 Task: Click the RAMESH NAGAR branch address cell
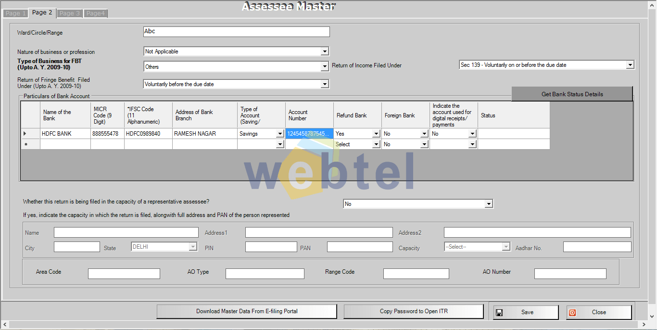(x=205, y=134)
